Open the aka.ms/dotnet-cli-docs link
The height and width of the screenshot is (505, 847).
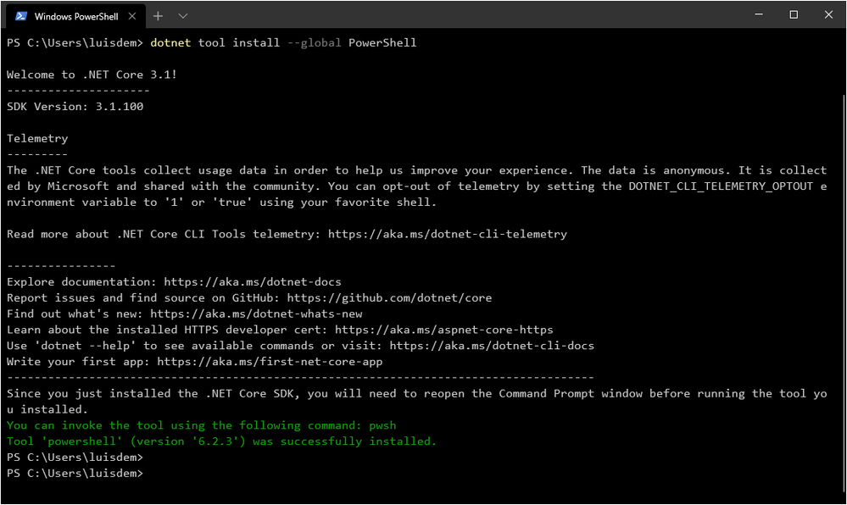[492, 346]
